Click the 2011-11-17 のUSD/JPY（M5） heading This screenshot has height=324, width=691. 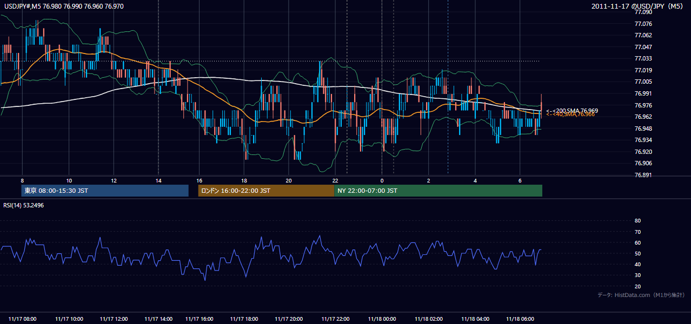pyautogui.click(x=638, y=6)
